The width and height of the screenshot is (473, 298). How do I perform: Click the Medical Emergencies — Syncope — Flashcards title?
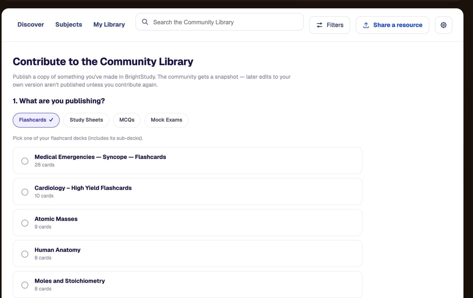pos(100,157)
